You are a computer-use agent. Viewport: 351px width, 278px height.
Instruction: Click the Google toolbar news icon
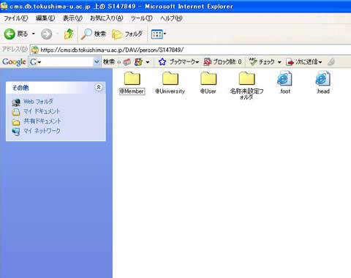click(x=127, y=62)
